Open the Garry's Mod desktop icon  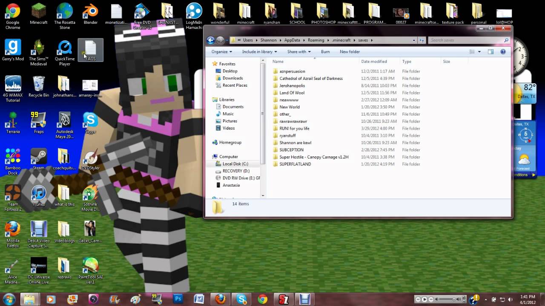pos(13,50)
